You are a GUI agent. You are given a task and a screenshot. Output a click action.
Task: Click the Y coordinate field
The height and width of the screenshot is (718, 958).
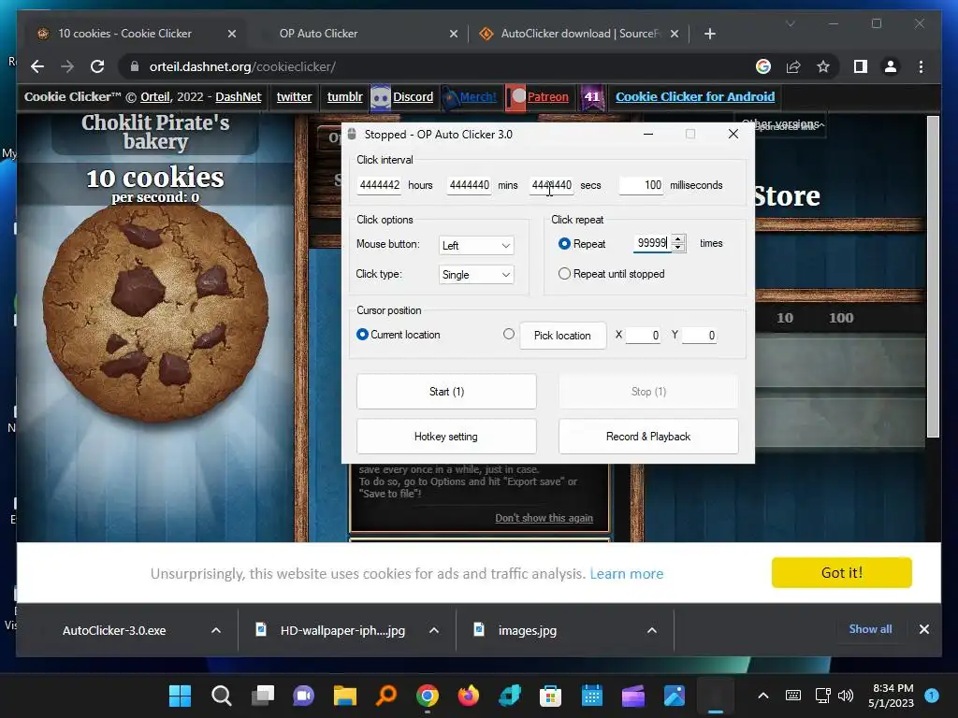tap(699, 336)
